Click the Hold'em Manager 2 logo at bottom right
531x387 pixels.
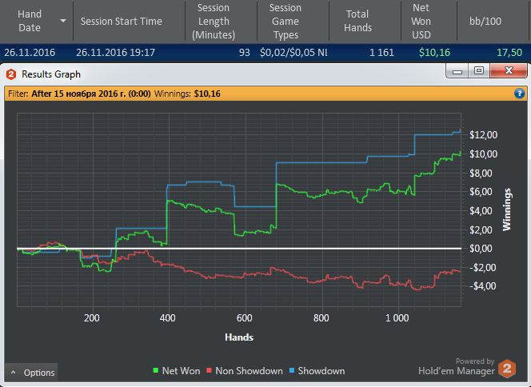tap(507, 369)
